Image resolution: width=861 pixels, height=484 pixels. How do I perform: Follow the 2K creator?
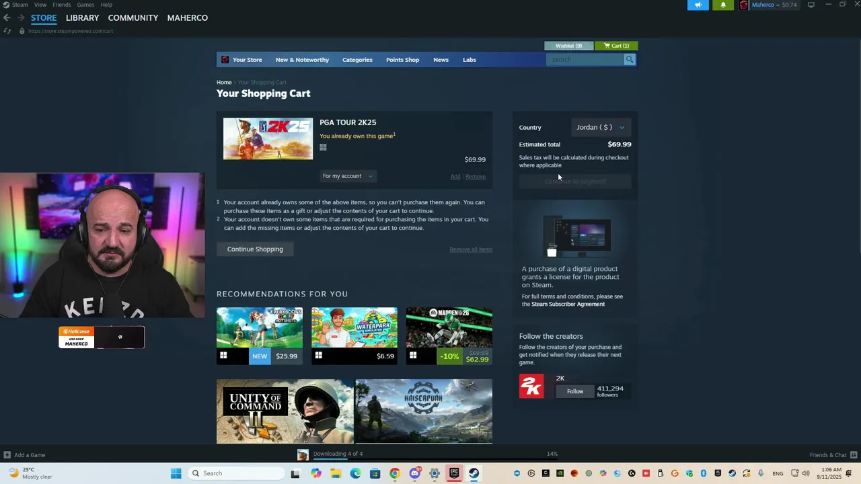coord(575,391)
